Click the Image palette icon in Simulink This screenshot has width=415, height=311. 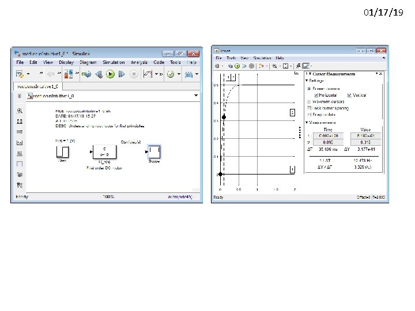point(20,153)
